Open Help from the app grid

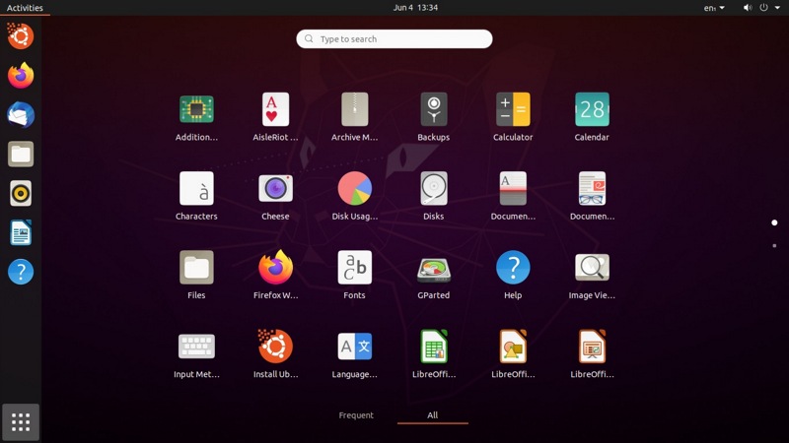click(513, 267)
